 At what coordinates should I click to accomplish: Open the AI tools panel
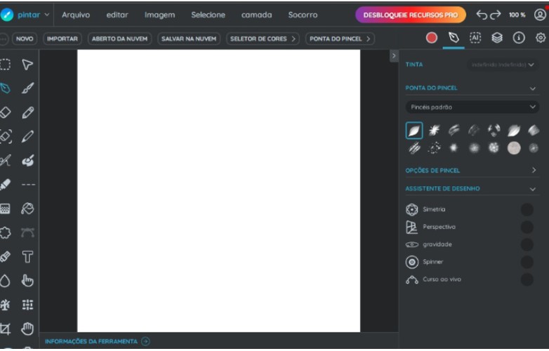tap(475, 37)
